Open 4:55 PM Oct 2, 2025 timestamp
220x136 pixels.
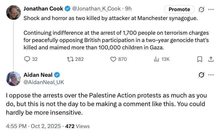click(33, 126)
